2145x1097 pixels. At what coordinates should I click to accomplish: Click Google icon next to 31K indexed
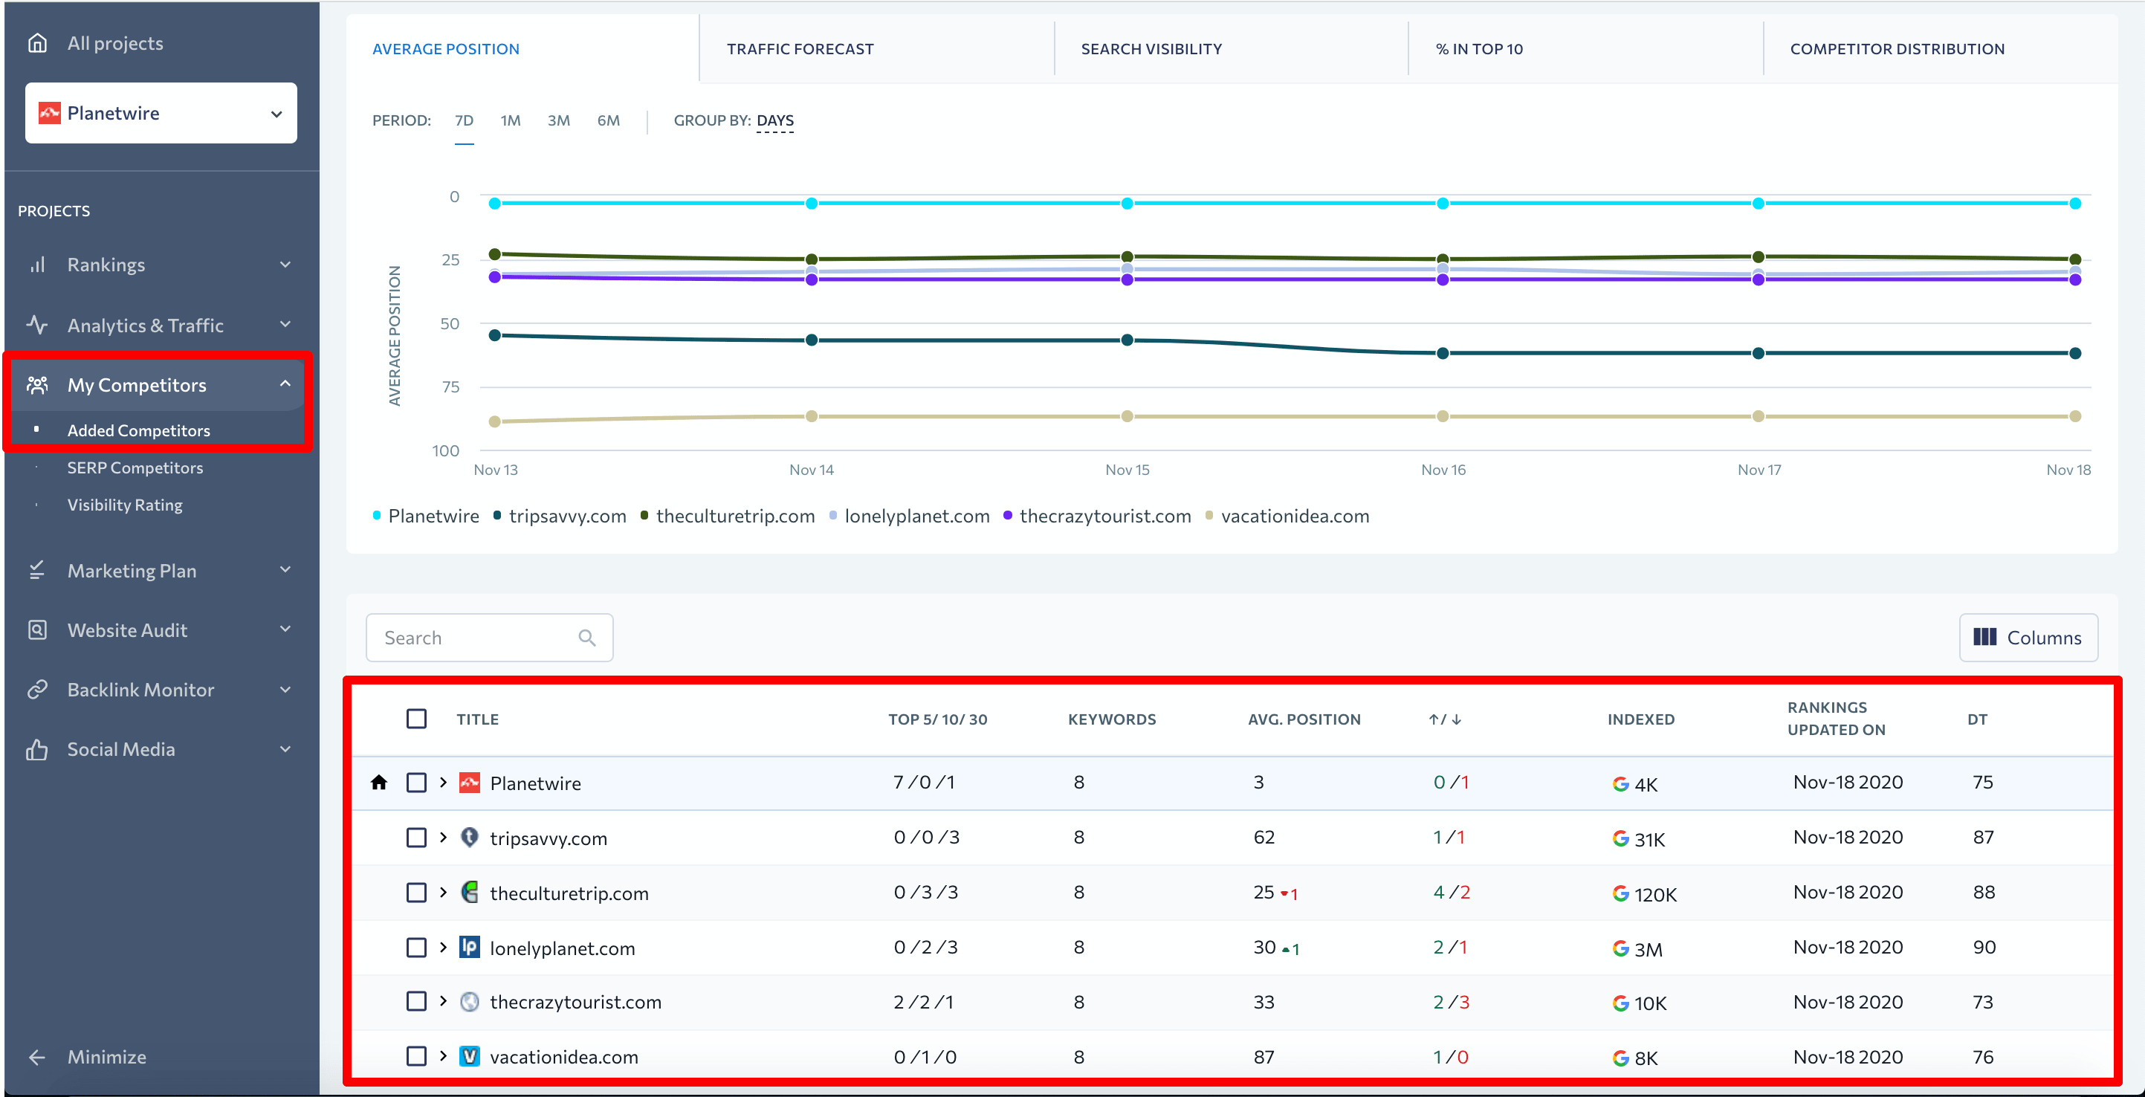click(x=1620, y=839)
